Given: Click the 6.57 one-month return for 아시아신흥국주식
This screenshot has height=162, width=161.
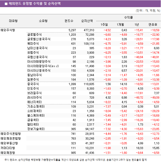Looking at the screenshot, I should tap(124, 71).
